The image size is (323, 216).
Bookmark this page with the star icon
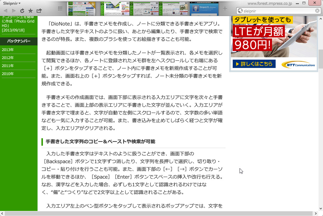(30, 10)
